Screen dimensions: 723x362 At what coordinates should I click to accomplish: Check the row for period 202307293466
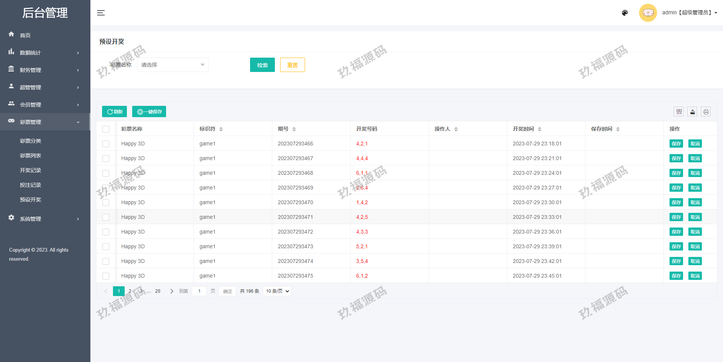pos(106,144)
